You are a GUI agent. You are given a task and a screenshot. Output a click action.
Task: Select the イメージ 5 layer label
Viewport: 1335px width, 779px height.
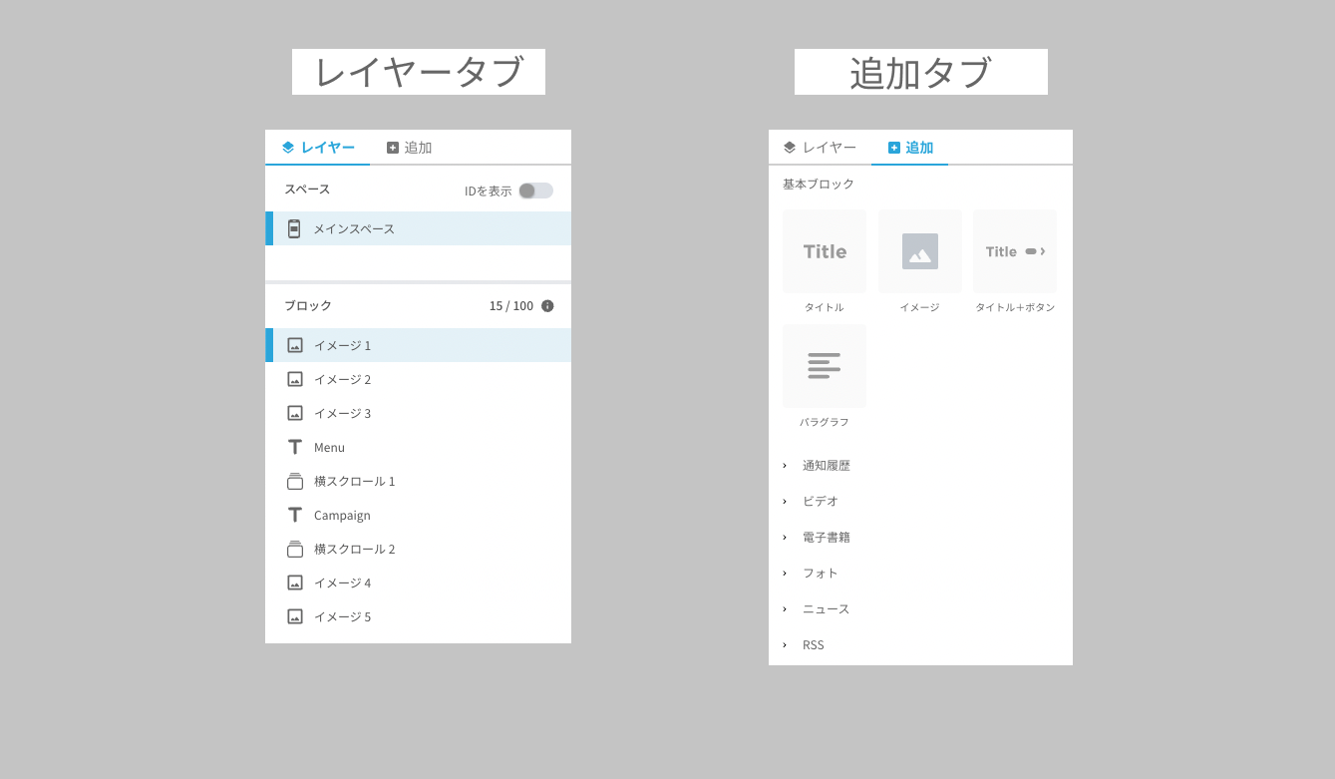[x=342, y=617]
